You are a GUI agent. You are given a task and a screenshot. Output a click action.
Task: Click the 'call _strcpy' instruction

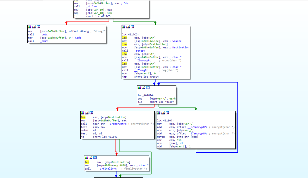click(x=134, y=51)
